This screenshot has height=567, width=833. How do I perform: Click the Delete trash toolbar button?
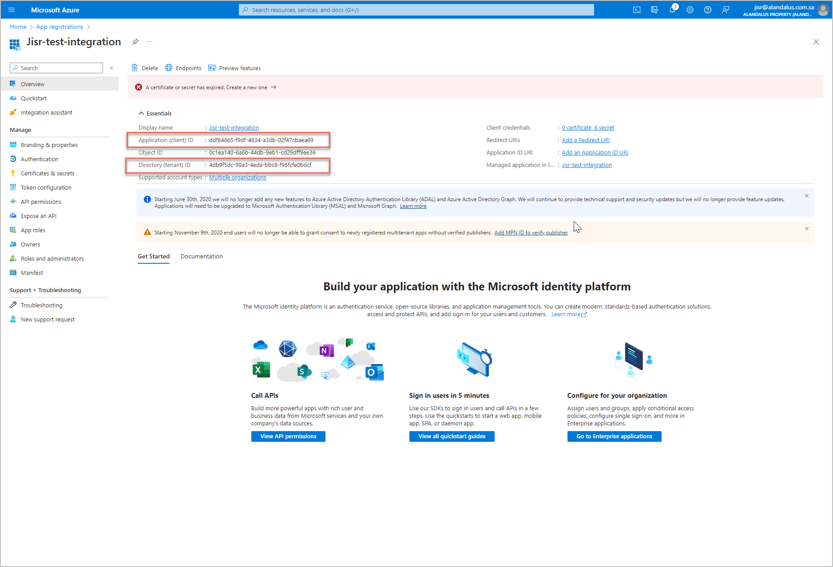(x=145, y=68)
